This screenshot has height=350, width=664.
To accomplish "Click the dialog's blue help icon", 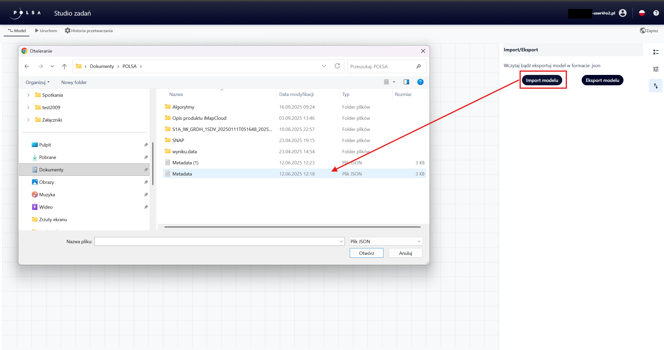I will [420, 82].
